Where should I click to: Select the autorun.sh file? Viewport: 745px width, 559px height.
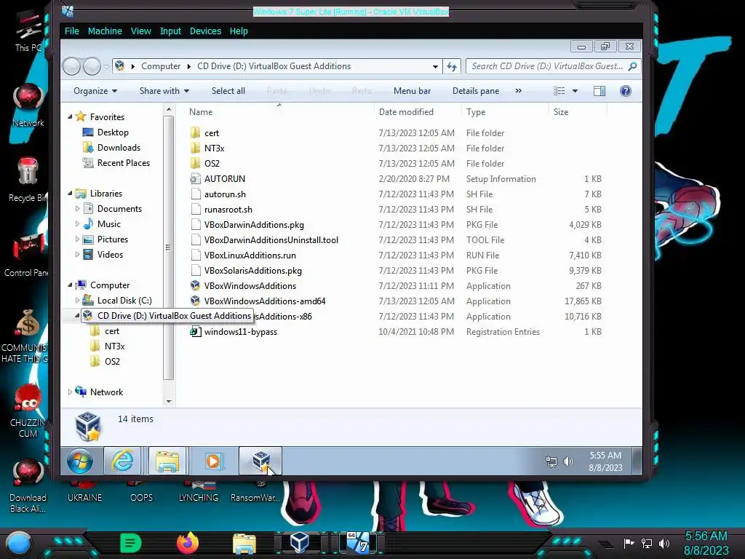point(225,194)
